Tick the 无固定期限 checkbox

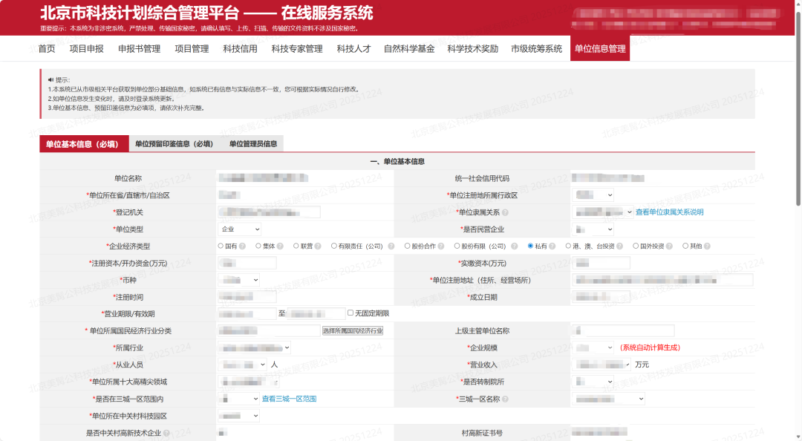351,313
